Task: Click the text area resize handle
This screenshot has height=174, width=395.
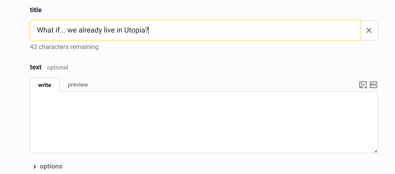Action: [x=375, y=151]
